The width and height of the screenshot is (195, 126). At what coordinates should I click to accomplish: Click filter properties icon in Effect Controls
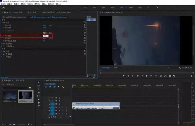coord(87,77)
